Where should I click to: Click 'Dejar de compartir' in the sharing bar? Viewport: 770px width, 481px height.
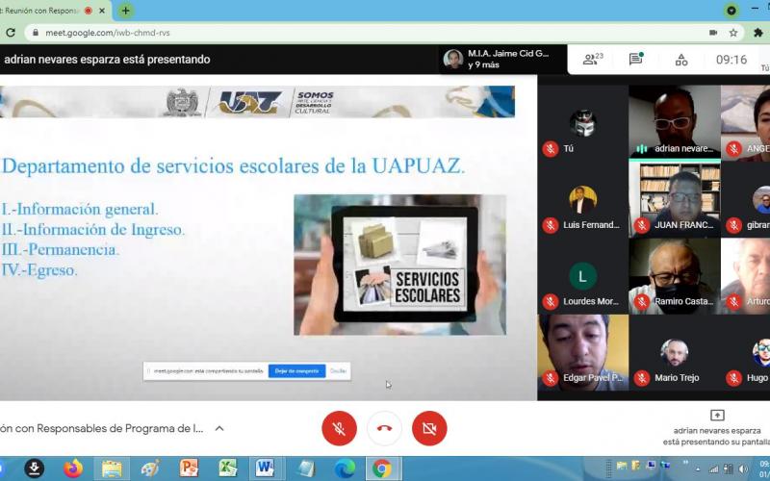pos(296,371)
